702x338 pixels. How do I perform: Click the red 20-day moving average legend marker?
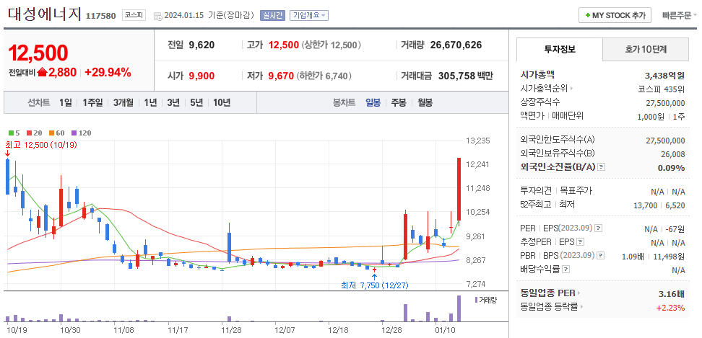[29, 133]
